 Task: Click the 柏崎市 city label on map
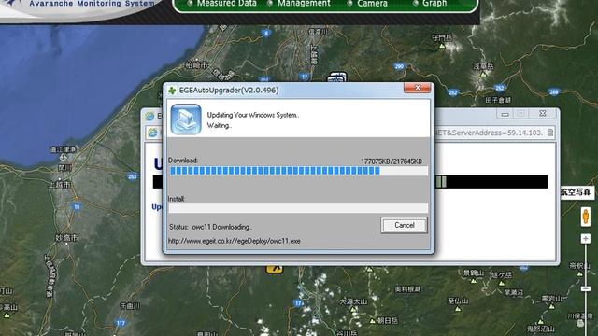197,65
